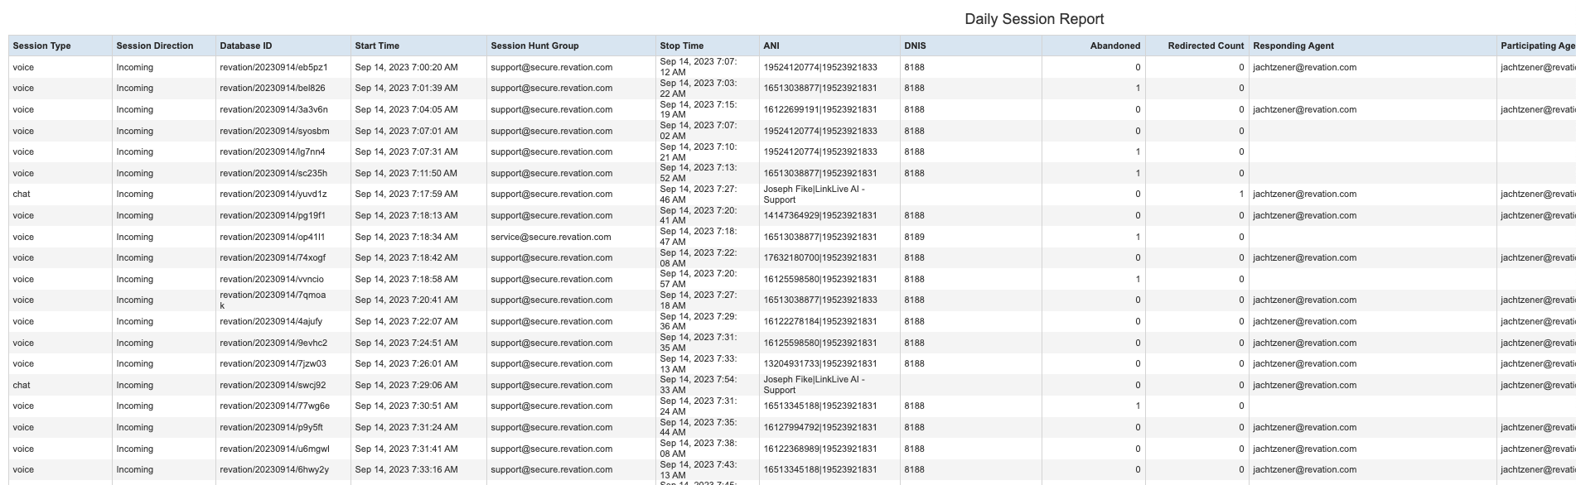Select database ID revation/20230914/eb5pz1 cell
This screenshot has height=485, width=1576.
[273, 68]
